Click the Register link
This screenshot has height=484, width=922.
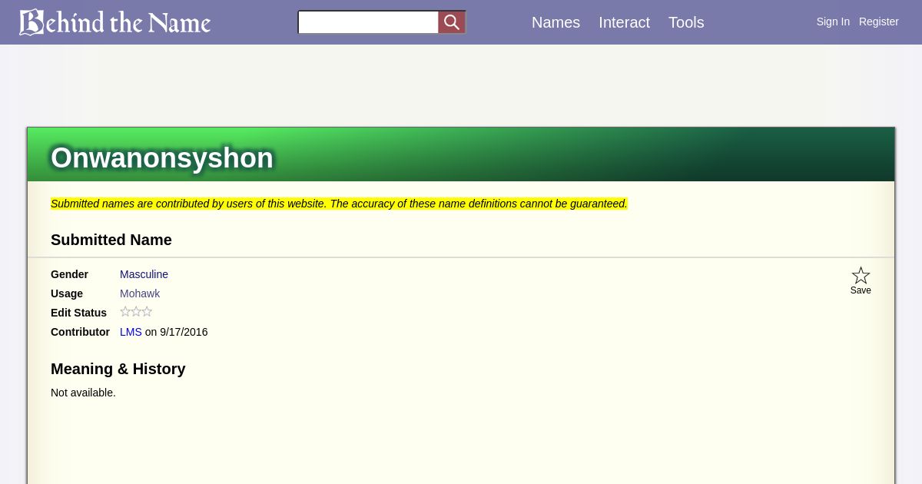tap(878, 22)
